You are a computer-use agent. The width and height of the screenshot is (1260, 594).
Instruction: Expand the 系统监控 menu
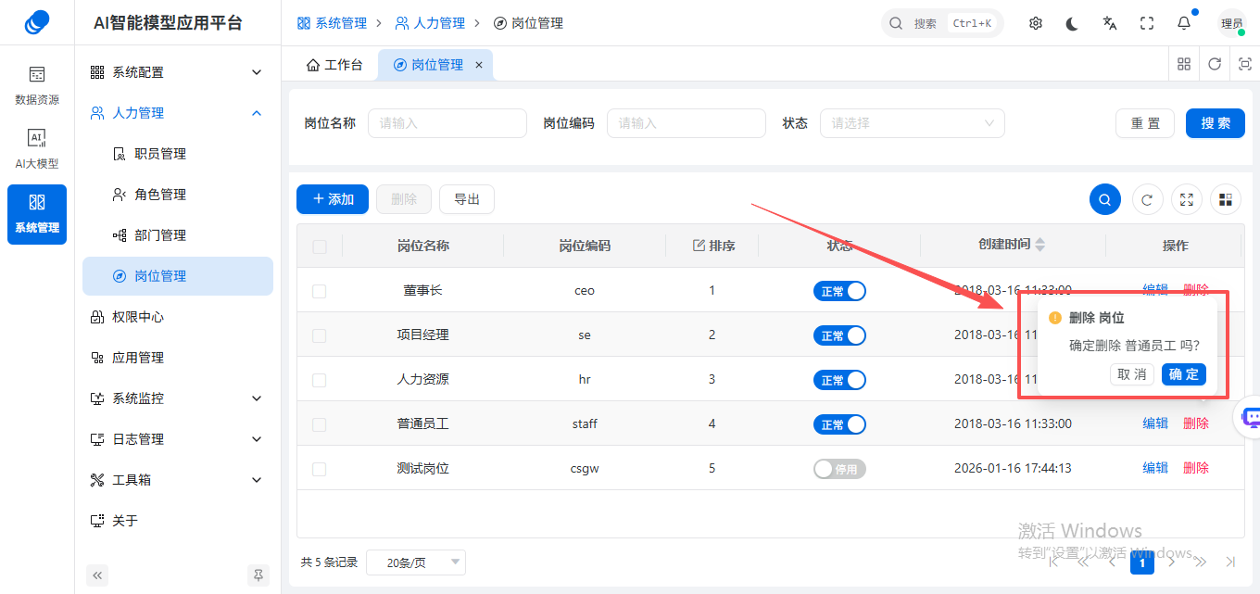pos(178,398)
